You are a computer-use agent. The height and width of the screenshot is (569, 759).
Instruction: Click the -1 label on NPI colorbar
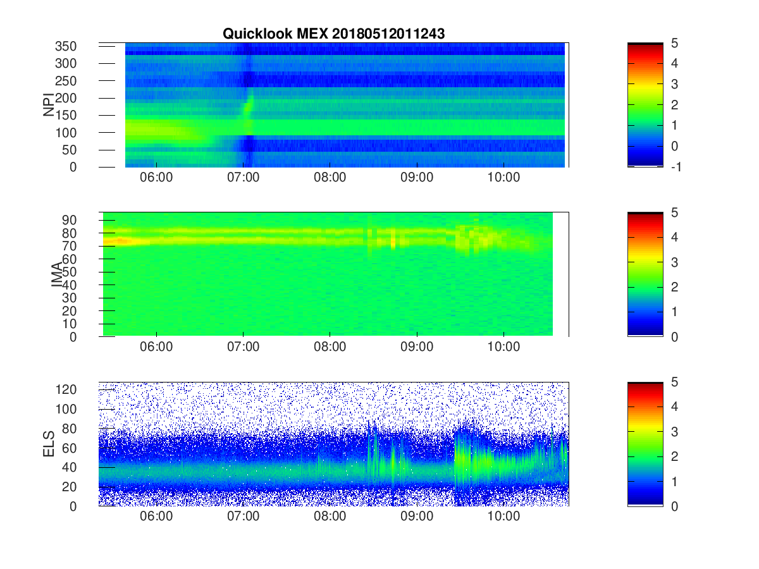click(676, 167)
